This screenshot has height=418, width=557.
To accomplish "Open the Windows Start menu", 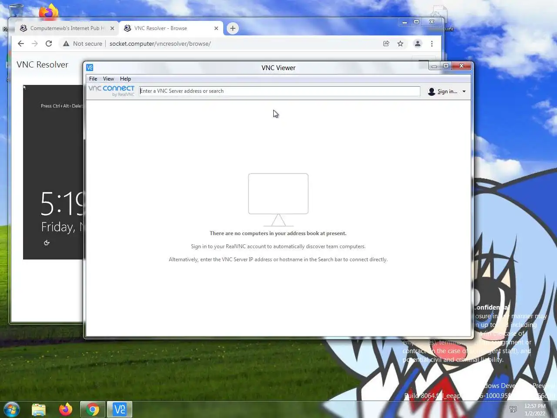I will click(12, 409).
